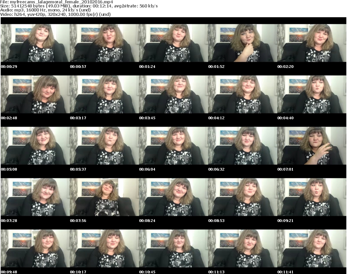This screenshot has height=274, width=347.
Task: Click the 00:05:37 timestamp label
Action: [78, 169]
